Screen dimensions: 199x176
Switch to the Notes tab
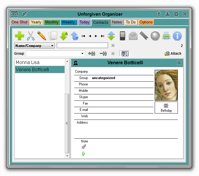117,22
